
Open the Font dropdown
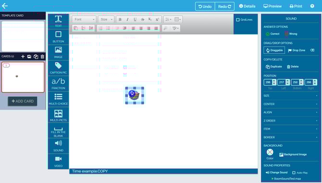coord(84,19)
